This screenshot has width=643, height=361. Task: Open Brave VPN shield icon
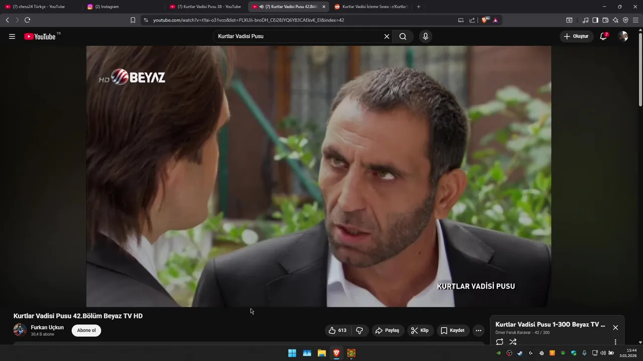click(x=625, y=20)
